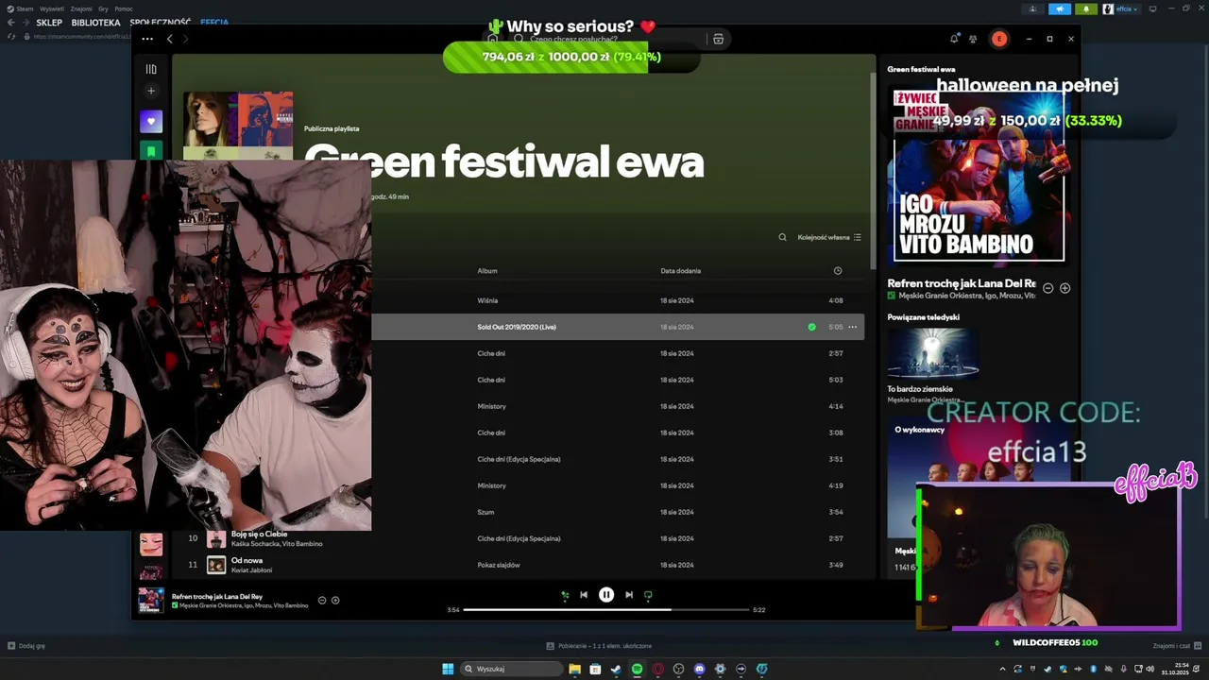Open the To bardzo ziemskie music video thumbnail
The image size is (1209, 680).
[x=933, y=353]
